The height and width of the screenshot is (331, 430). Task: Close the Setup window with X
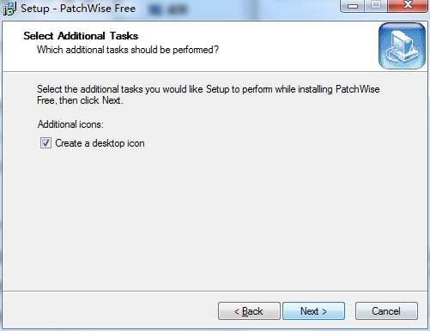408,5
